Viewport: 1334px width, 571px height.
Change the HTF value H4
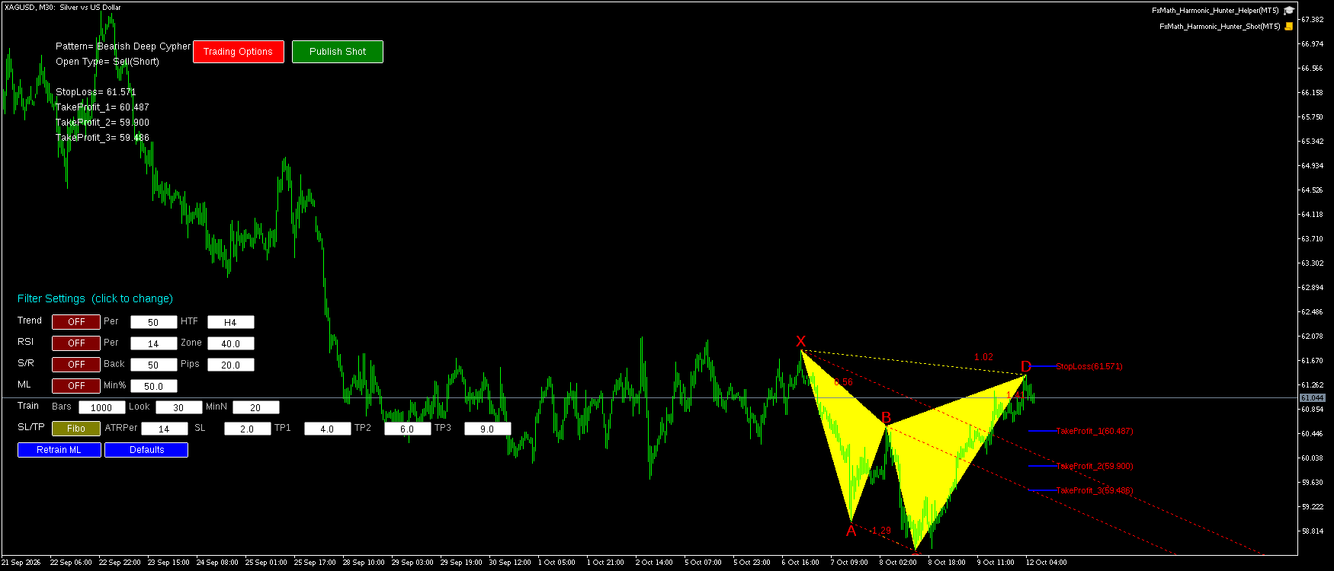pyautogui.click(x=231, y=322)
